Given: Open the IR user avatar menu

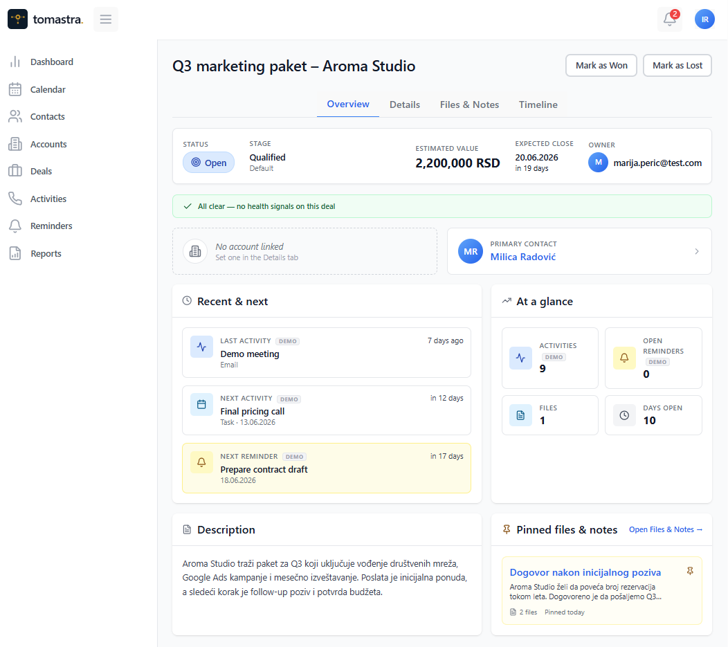Looking at the screenshot, I should pyautogui.click(x=704, y=19).
